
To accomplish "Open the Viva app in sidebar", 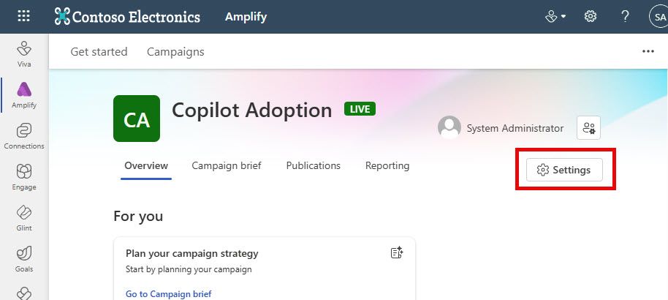I will pyautogui.click(x=24, y=54).
